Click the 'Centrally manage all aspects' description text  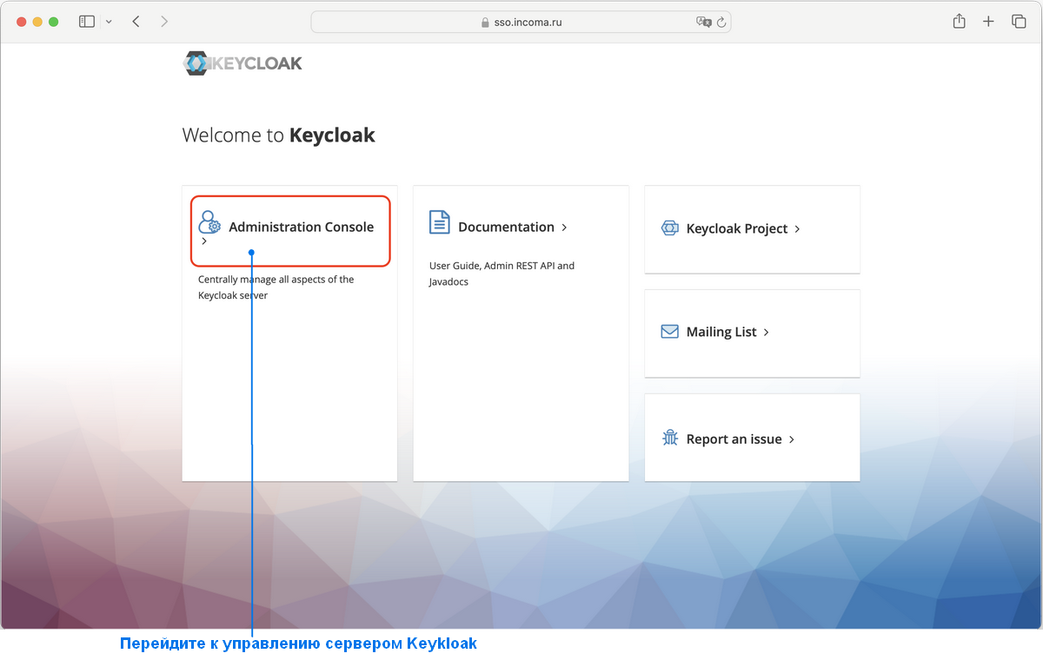(276, 287)
